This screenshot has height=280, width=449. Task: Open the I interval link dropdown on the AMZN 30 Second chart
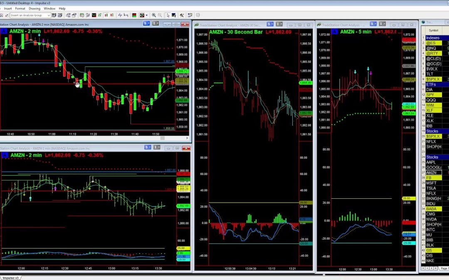coord(279,24)
